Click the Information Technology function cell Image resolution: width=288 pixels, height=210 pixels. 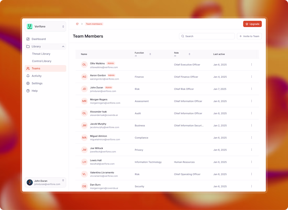coord(148,162)
